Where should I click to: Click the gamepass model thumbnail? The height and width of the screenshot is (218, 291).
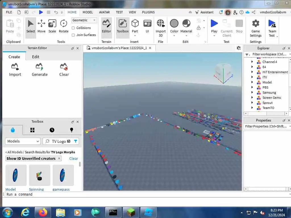(x=63, y=175)
